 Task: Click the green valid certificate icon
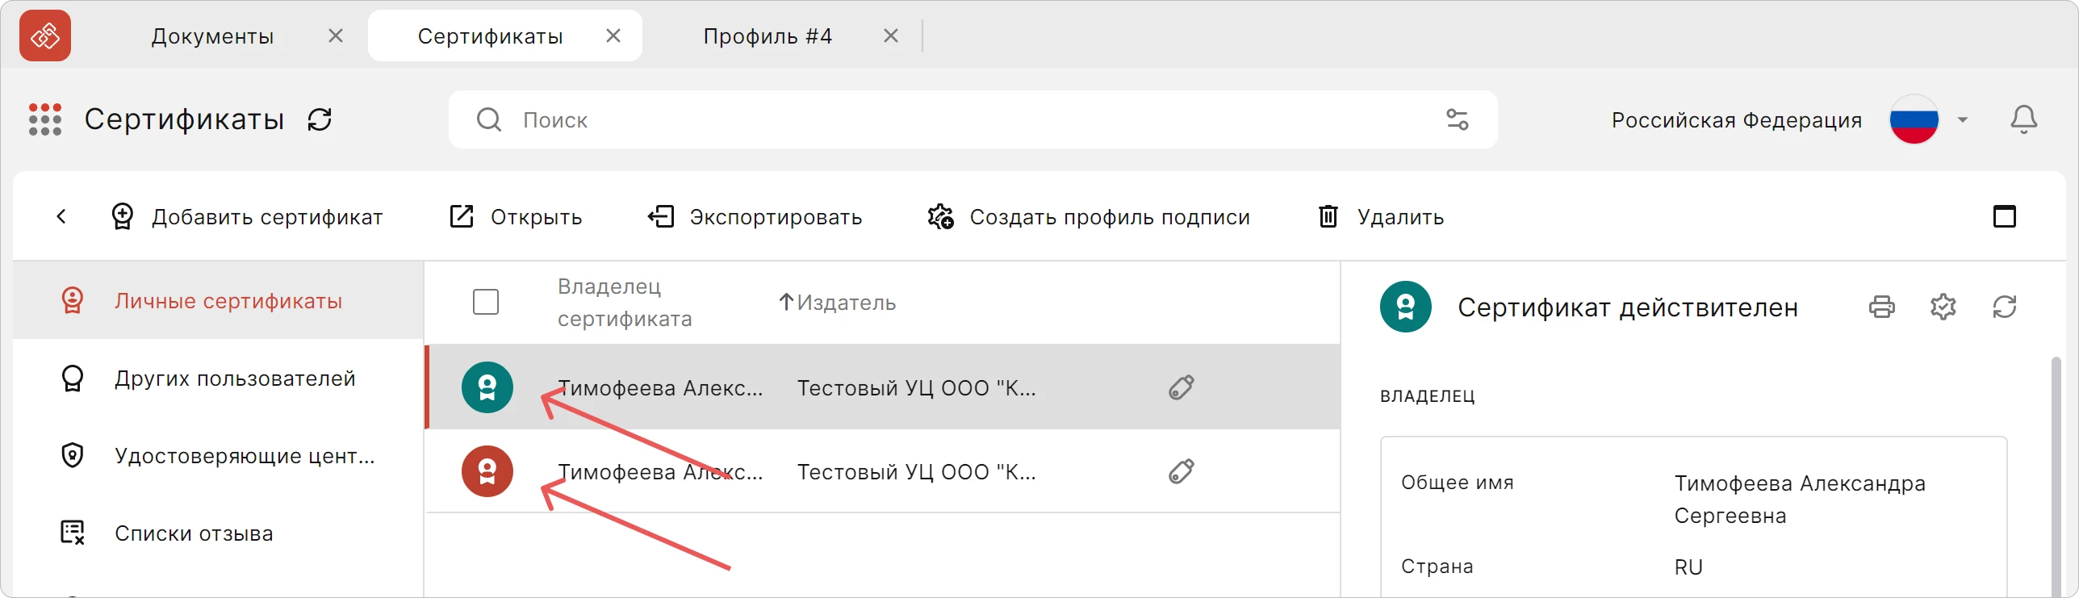[487, 387]
